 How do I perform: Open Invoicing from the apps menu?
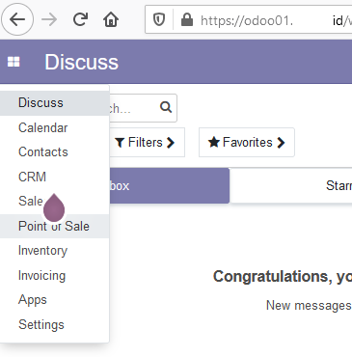click(55, 275)
